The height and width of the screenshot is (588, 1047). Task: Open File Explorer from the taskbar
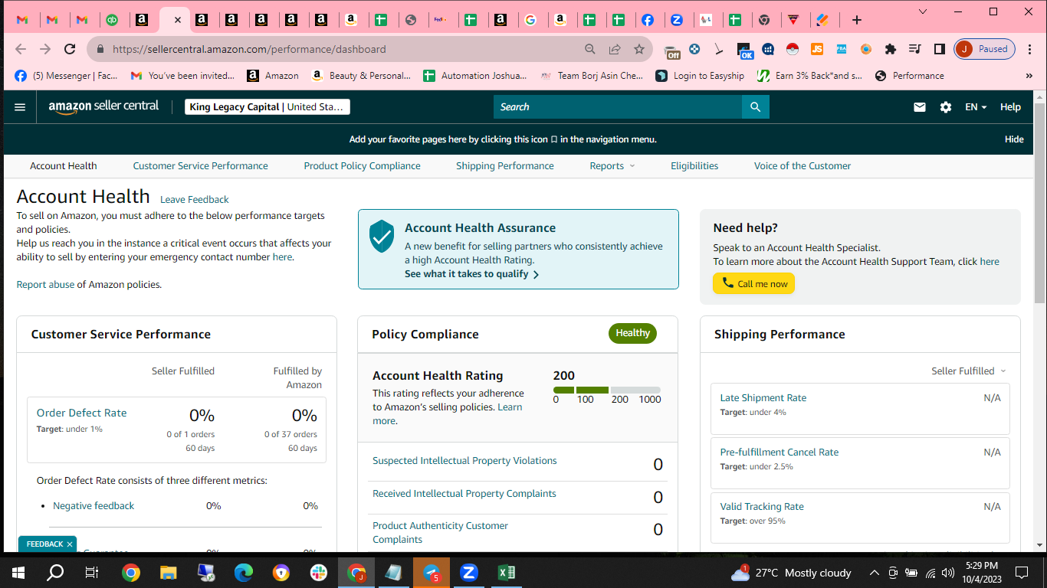169,573
